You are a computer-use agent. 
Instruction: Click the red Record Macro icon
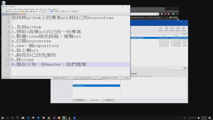[66, 11]
